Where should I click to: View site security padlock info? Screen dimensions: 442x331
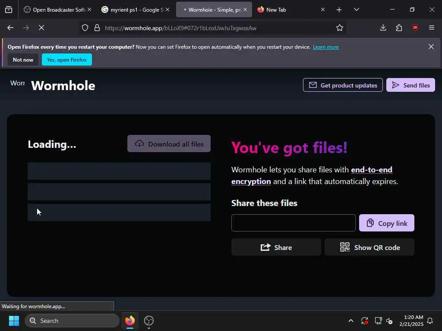[x=97, y=28]
